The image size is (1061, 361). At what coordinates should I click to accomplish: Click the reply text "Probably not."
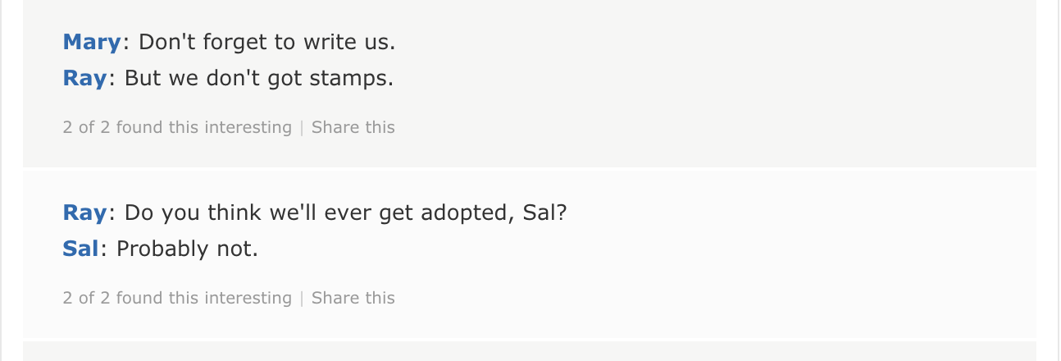click(188, 249)
